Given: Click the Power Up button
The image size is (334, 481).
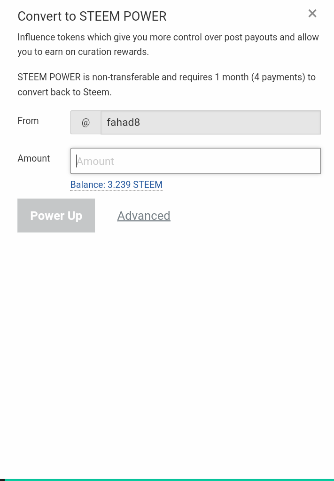Looking at the screenshot, I should tap(56, 215).
